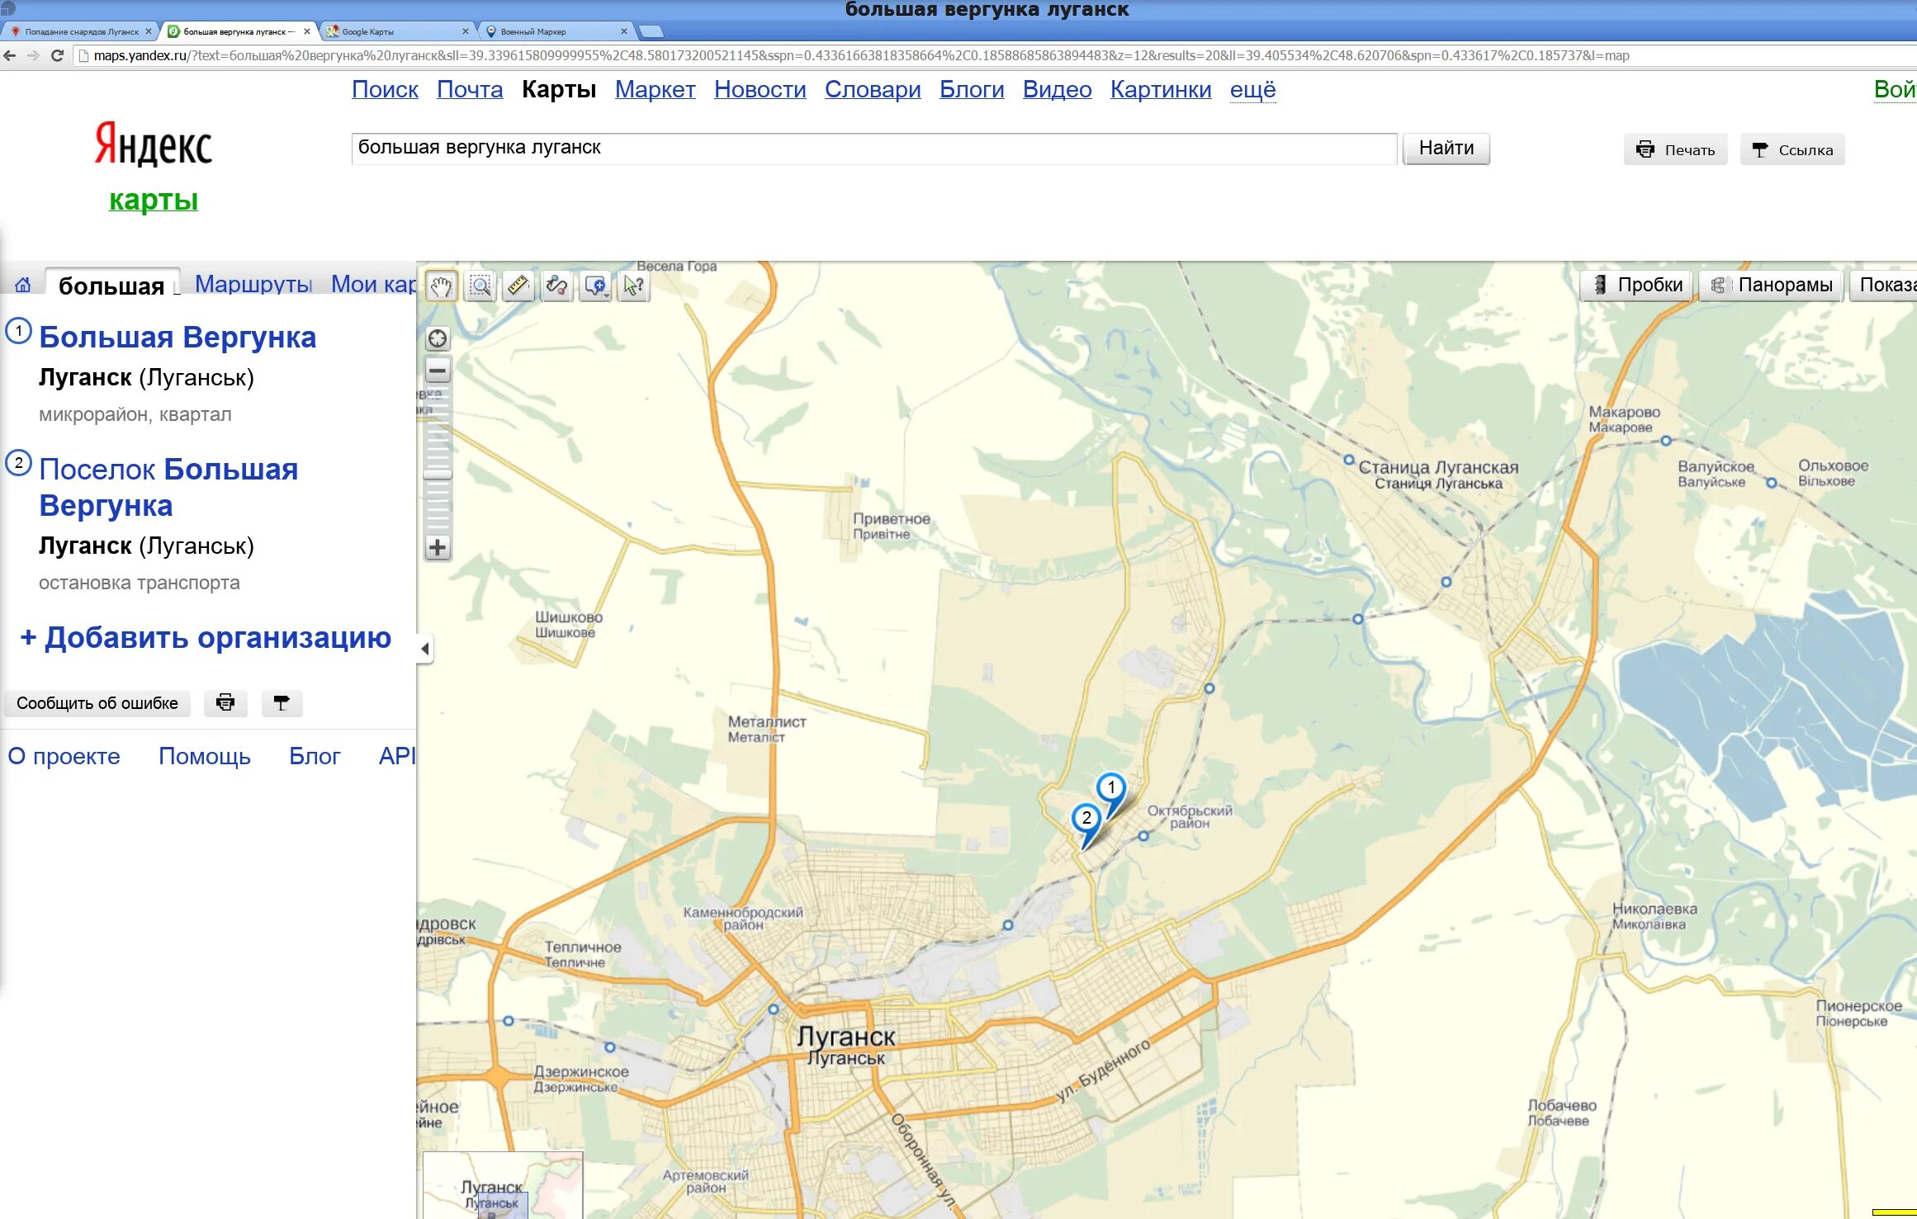Go forward in browser history
Viewport: 1917px width, 1219px height.
34,55
